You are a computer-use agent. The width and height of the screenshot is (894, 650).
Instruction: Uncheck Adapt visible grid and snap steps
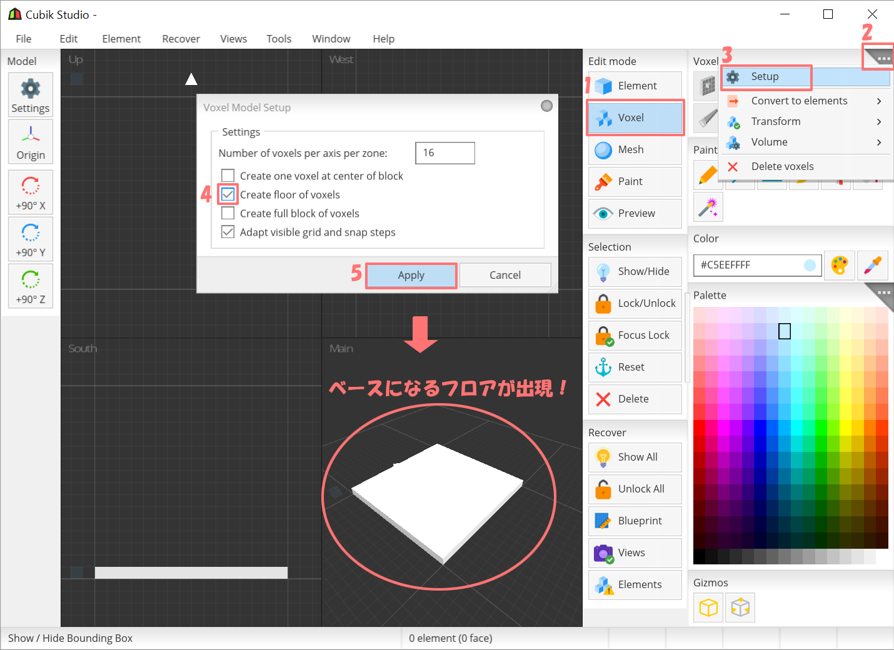click(228, 232)
